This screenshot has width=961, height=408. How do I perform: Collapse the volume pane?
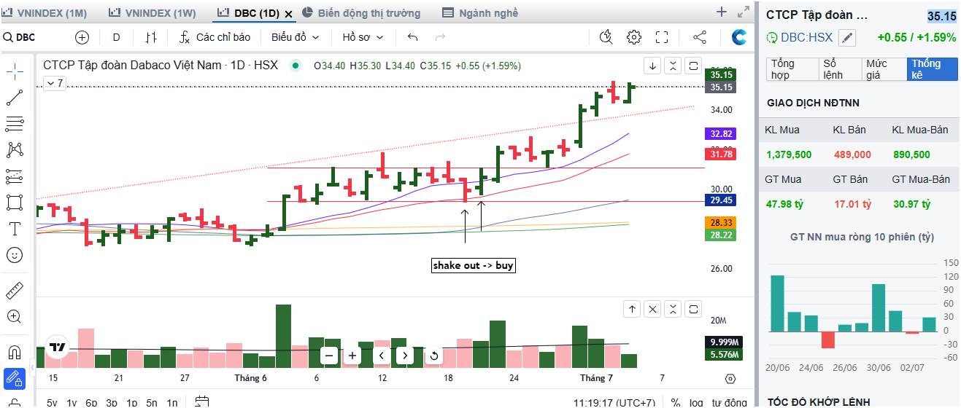click(673, 309)
